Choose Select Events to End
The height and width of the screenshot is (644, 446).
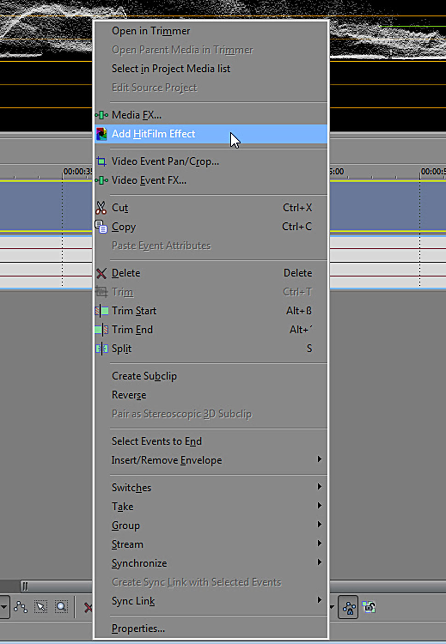click(156, 441)
